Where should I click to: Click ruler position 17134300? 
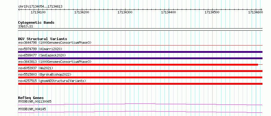[x=125, y=12]
